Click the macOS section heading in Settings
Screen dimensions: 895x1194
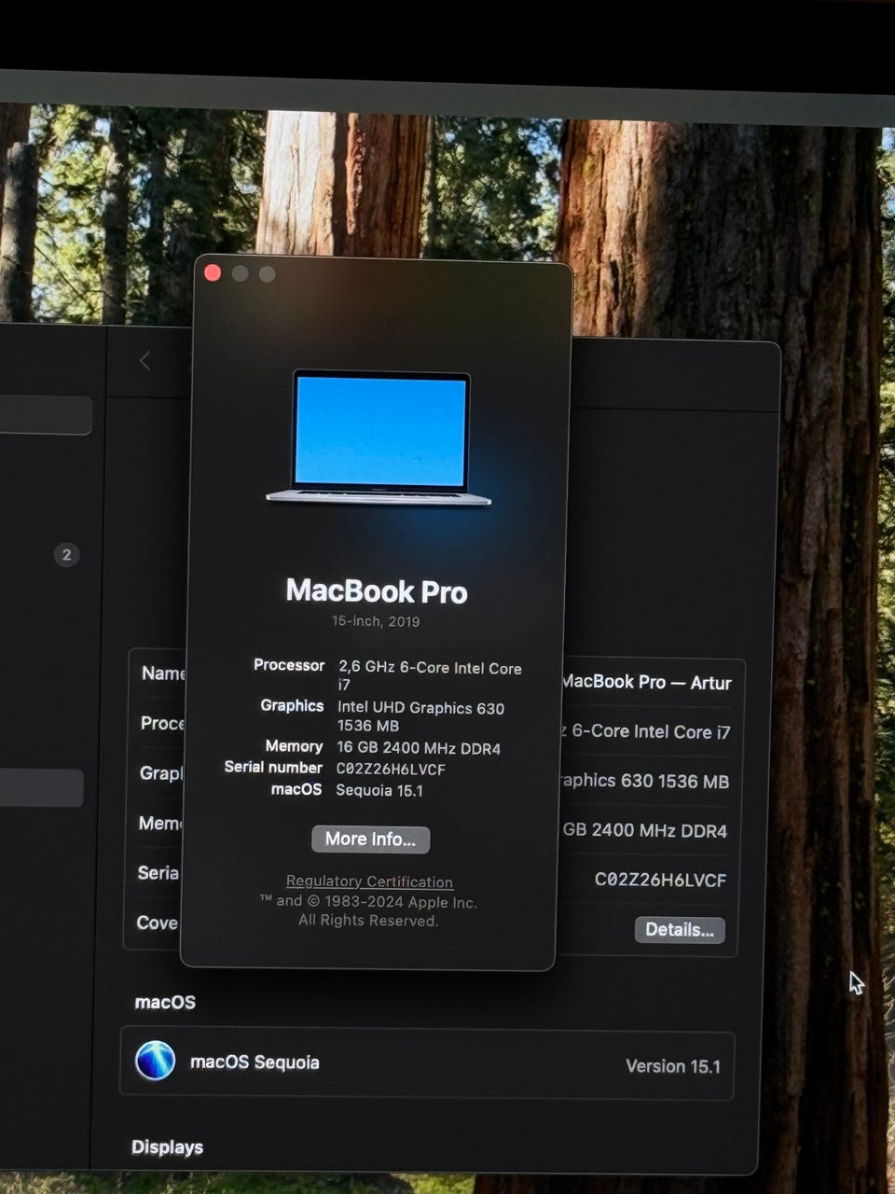tap(165, 1002)
